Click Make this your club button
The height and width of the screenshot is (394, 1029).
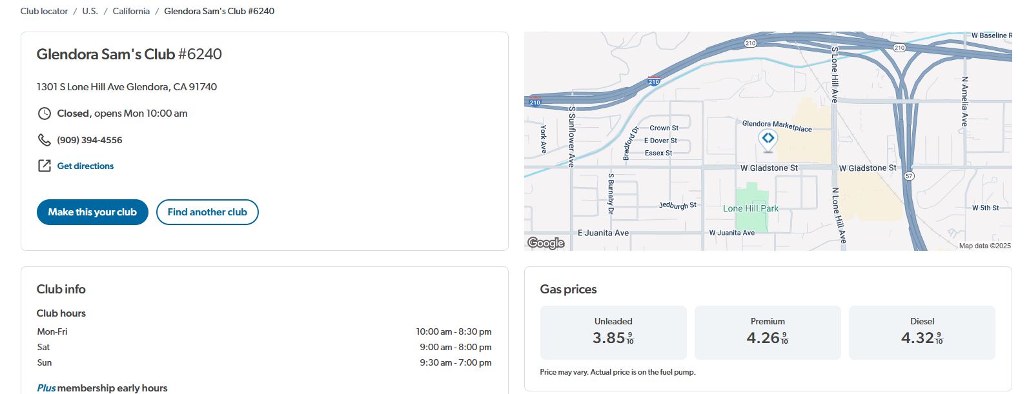92,212
